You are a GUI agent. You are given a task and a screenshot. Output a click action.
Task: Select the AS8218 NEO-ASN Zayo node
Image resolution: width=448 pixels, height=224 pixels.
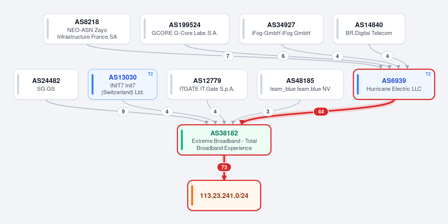[87, 29]
